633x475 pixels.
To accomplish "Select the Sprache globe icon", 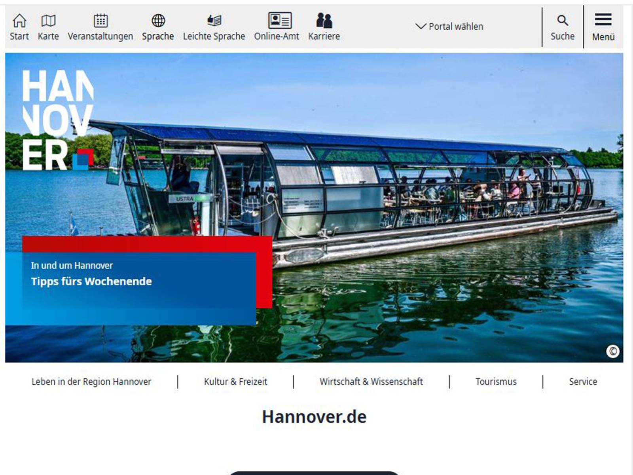I will pos(158,20).
